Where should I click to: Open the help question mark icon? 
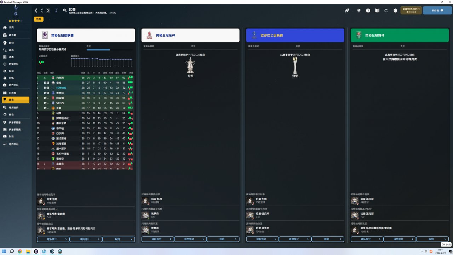(368, 11)
